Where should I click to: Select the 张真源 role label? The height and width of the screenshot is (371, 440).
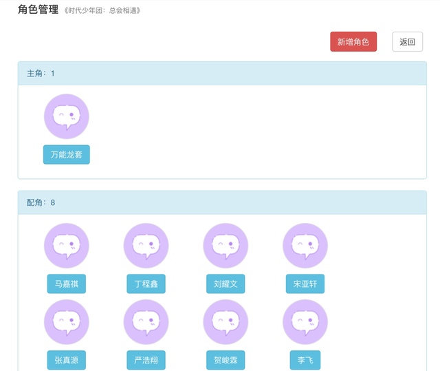tap(67, 360)
